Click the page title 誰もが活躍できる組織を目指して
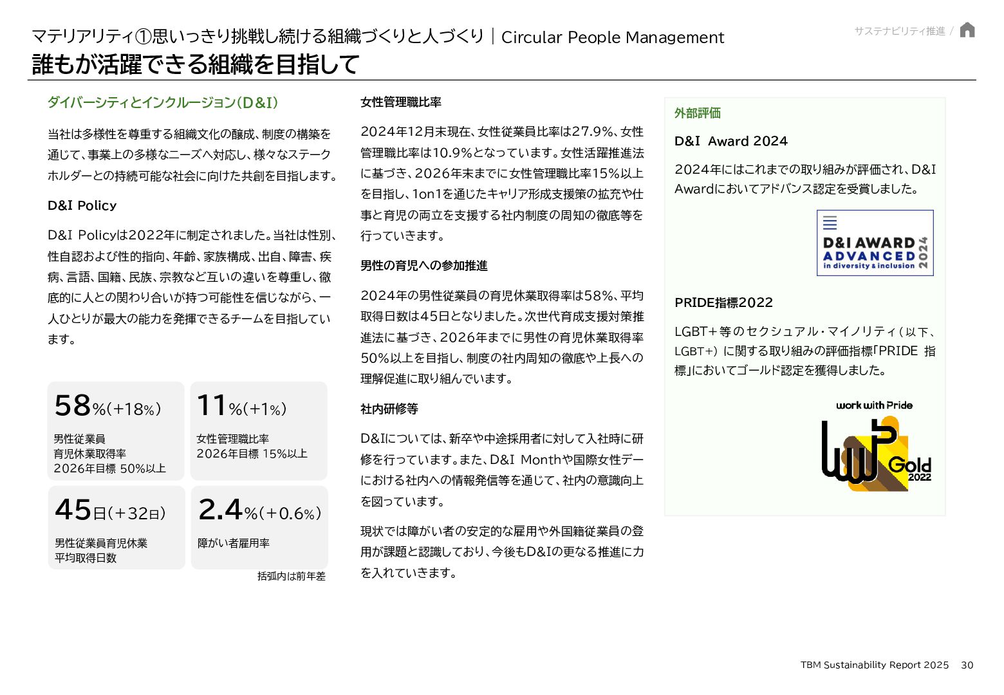The width and height of the screenshot is (1004, 695). [196, 64]
